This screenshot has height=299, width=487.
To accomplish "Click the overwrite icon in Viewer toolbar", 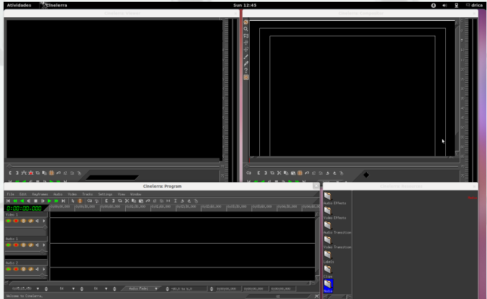I will [x=31, y=173].
